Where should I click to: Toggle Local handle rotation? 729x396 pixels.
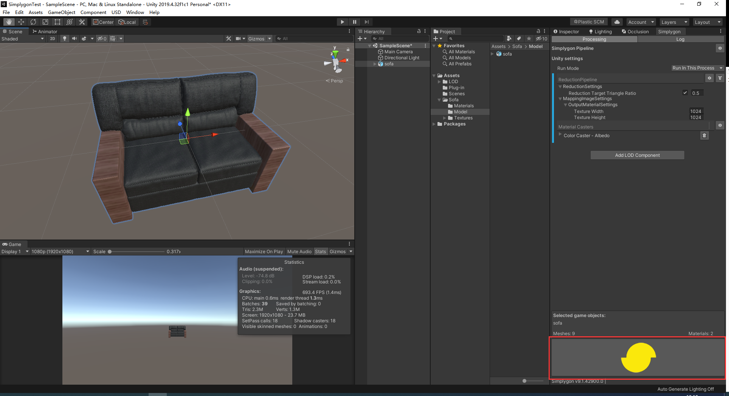(x=127, y=22)
